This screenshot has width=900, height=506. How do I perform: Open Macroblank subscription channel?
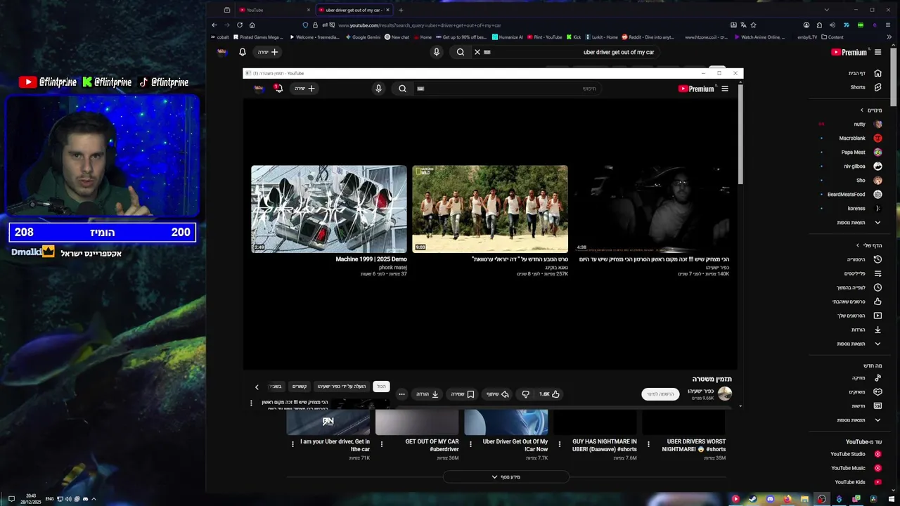coord(861,138)
